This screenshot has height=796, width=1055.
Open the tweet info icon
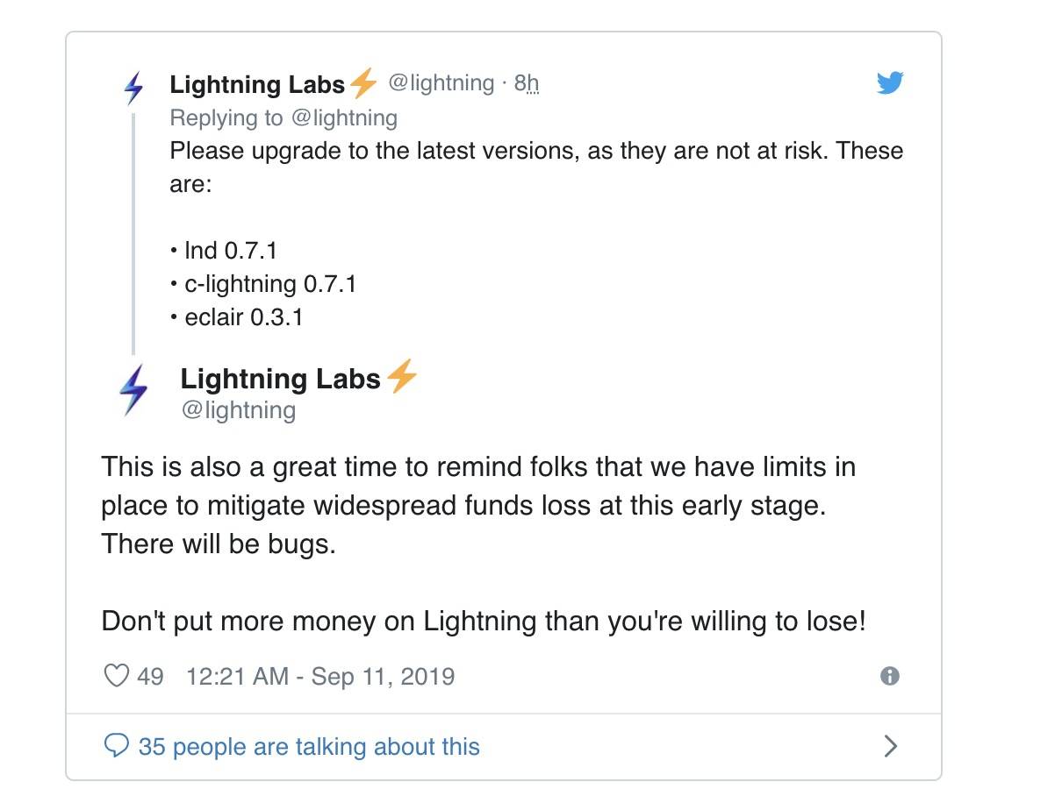(890, 676)
